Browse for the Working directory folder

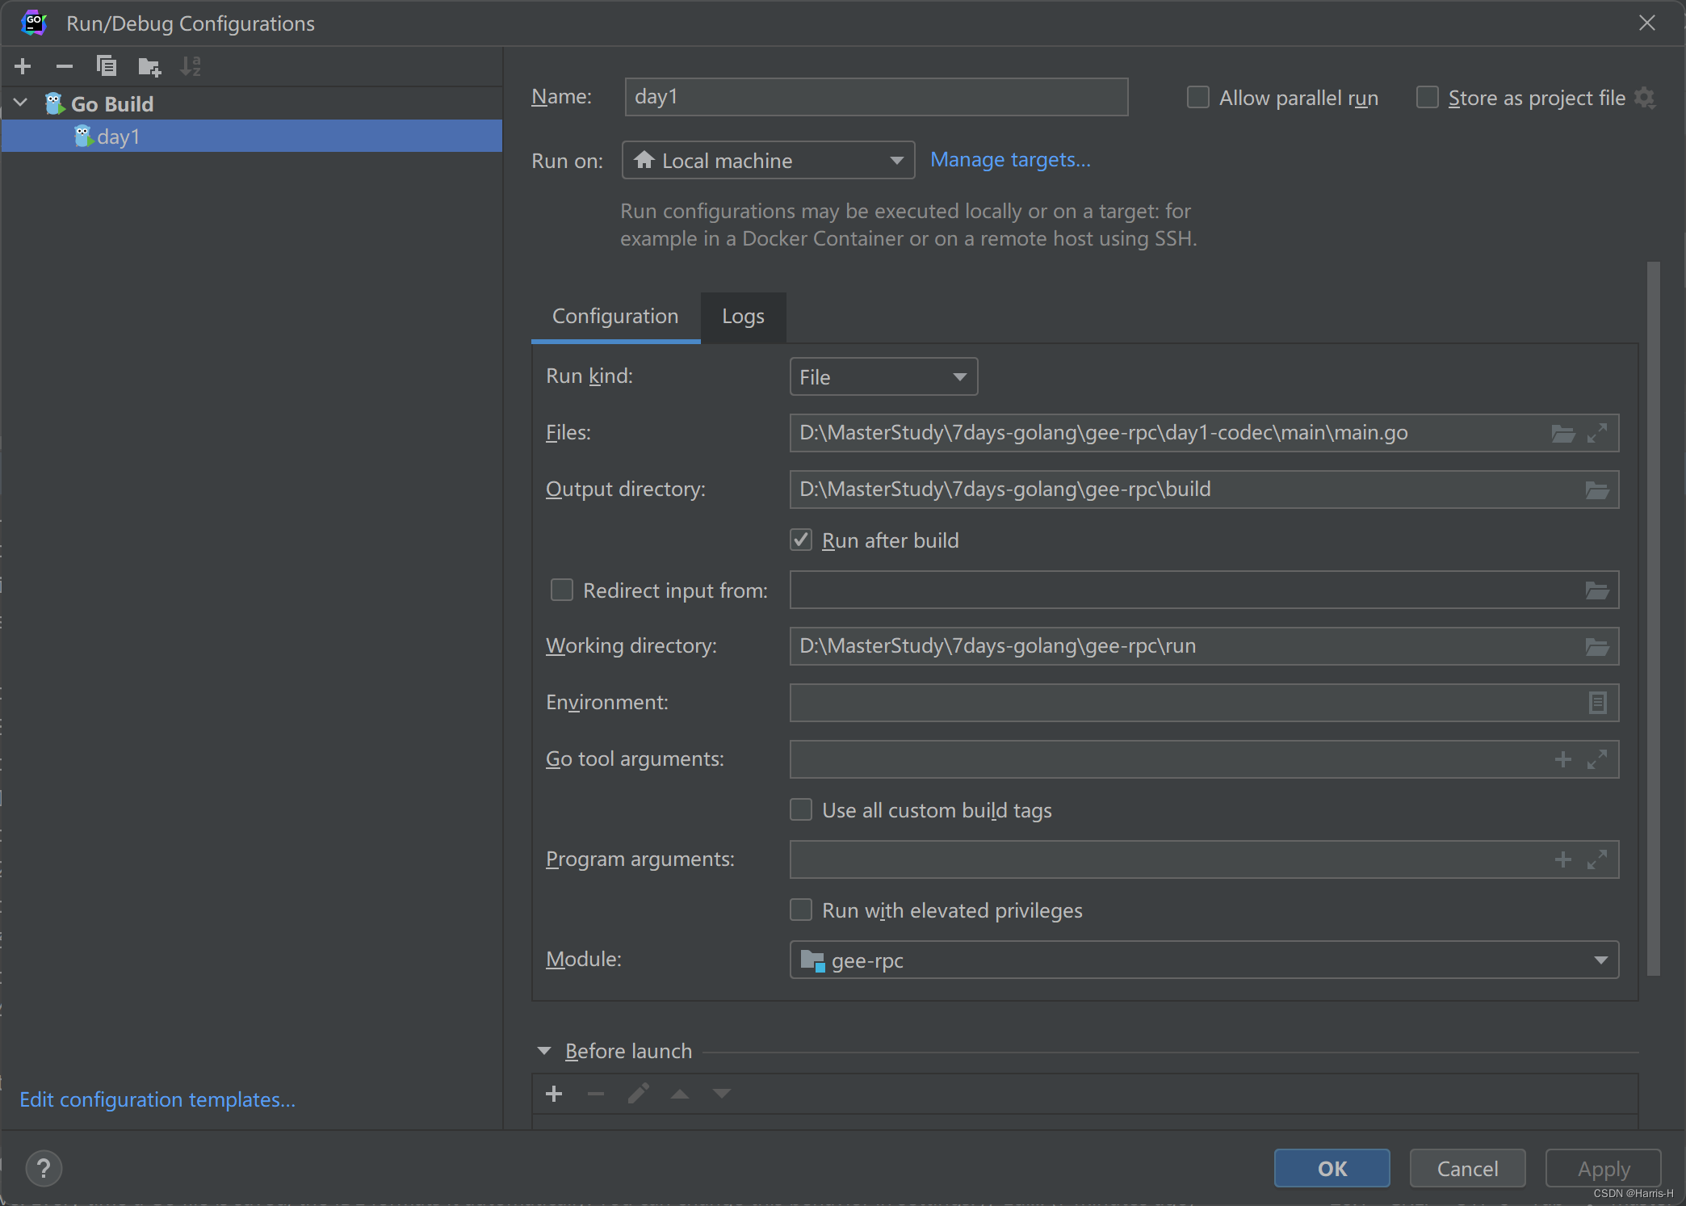click(1596, 647)
